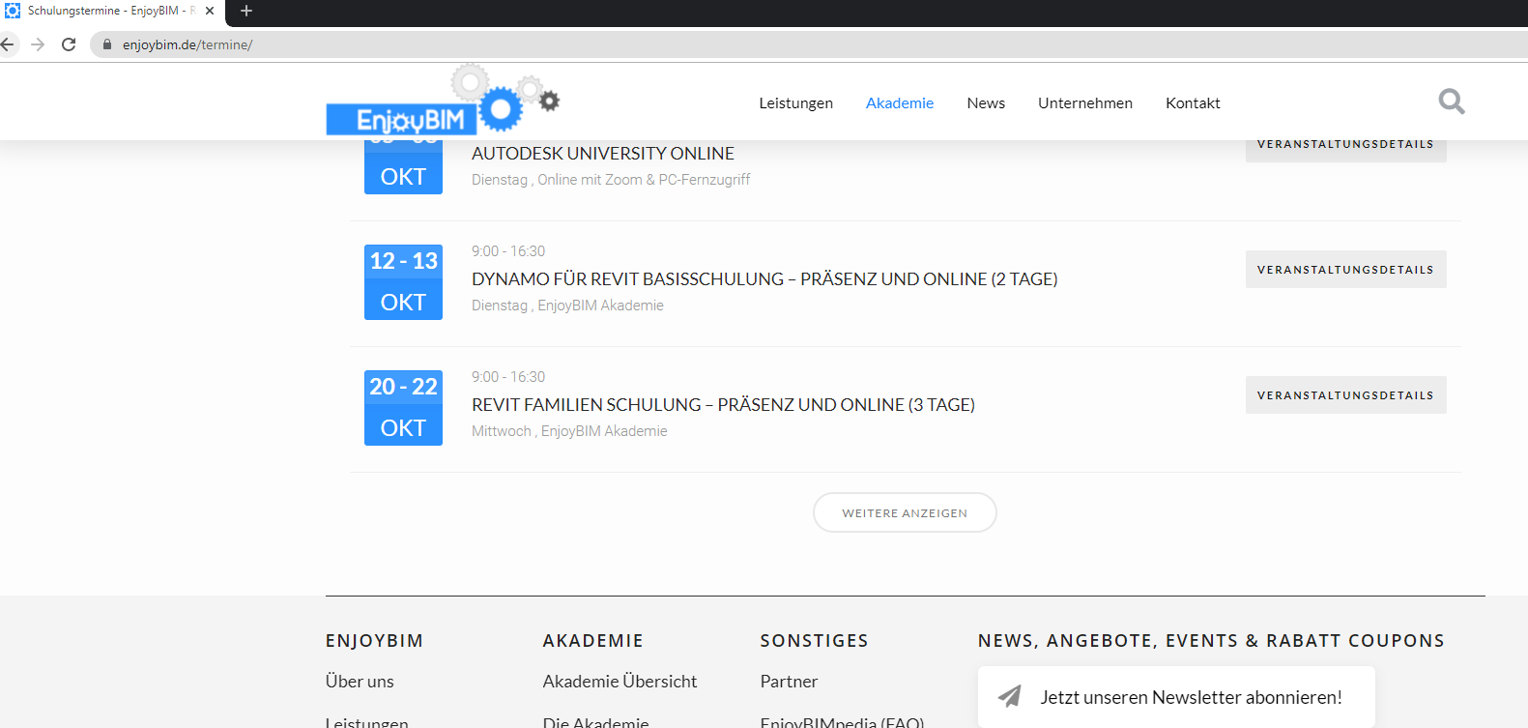Open Veranstaltungsdetails for Dynamo Basisschulung
Image resolution: width=1528 pixels, height=728 pixels.
coord(1345,270)
